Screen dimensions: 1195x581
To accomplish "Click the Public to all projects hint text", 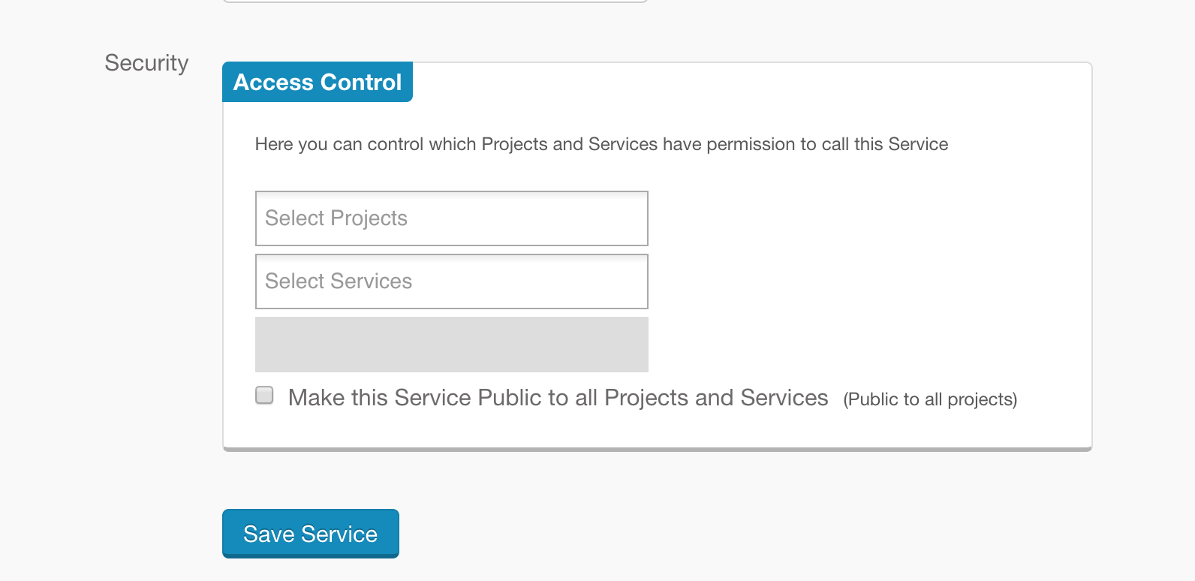I will tap(930, 399).
